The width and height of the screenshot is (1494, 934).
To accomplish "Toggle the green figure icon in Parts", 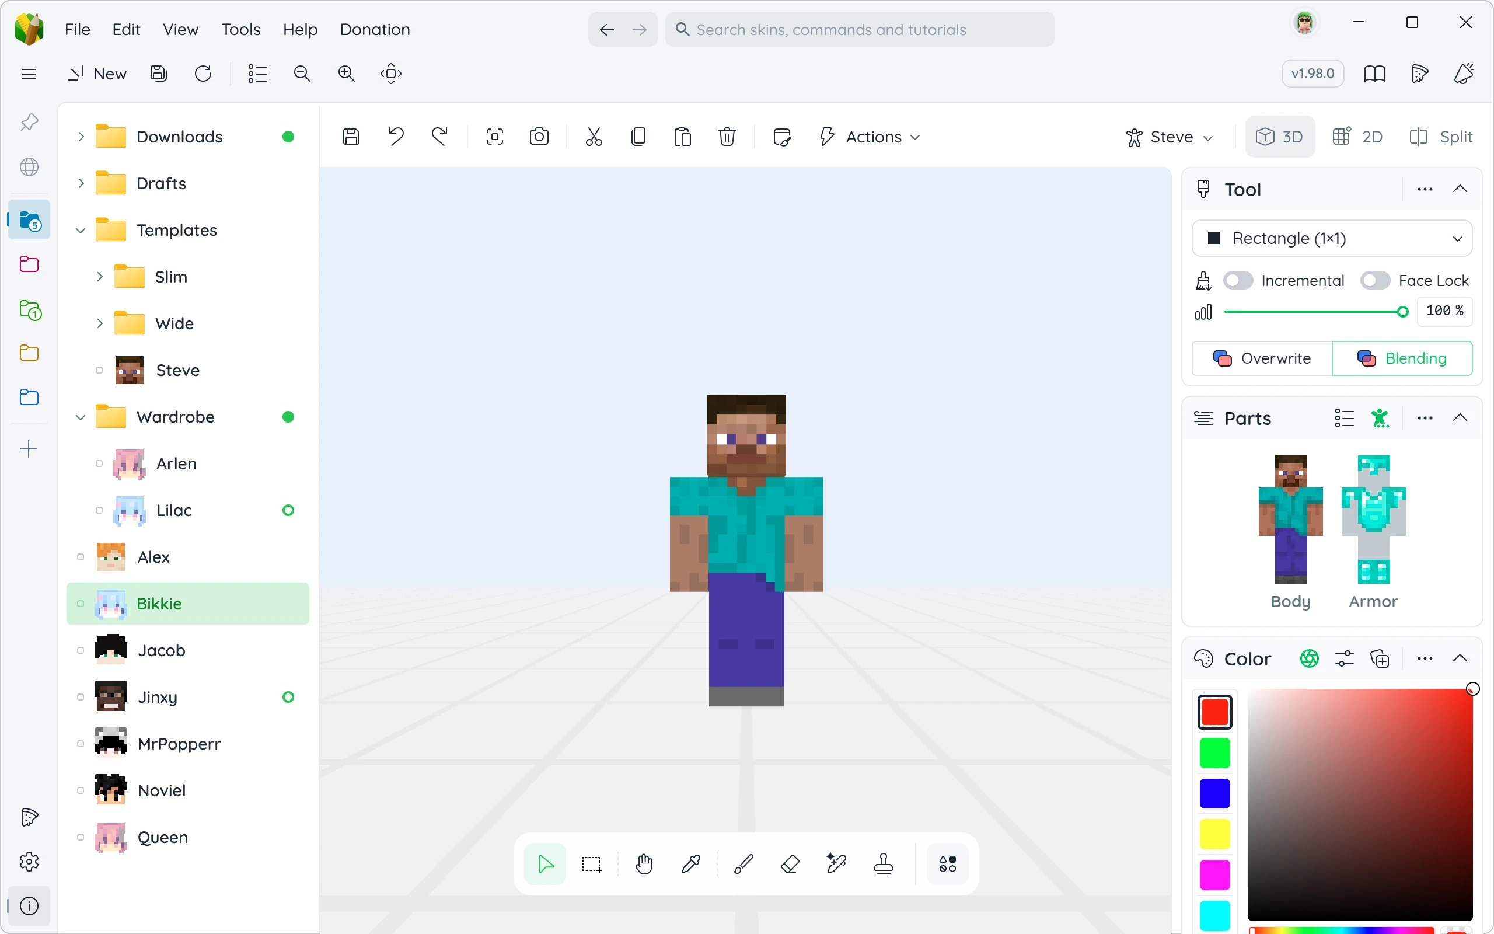I will 1380,418.
